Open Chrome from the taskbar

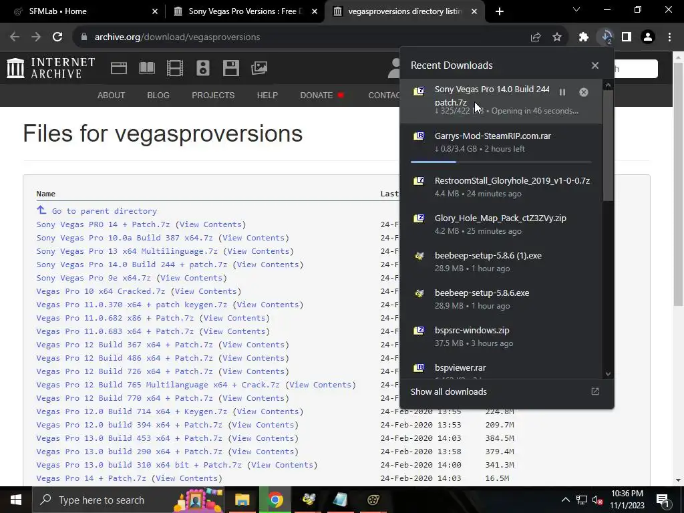[275, 500]
